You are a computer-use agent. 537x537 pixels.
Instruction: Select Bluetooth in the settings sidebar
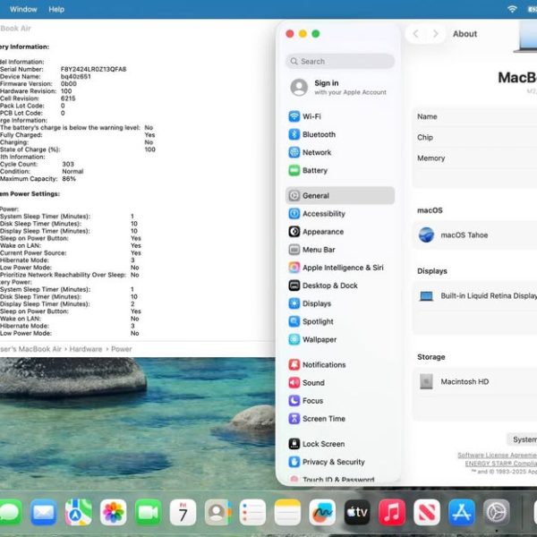tap(318, 134)
